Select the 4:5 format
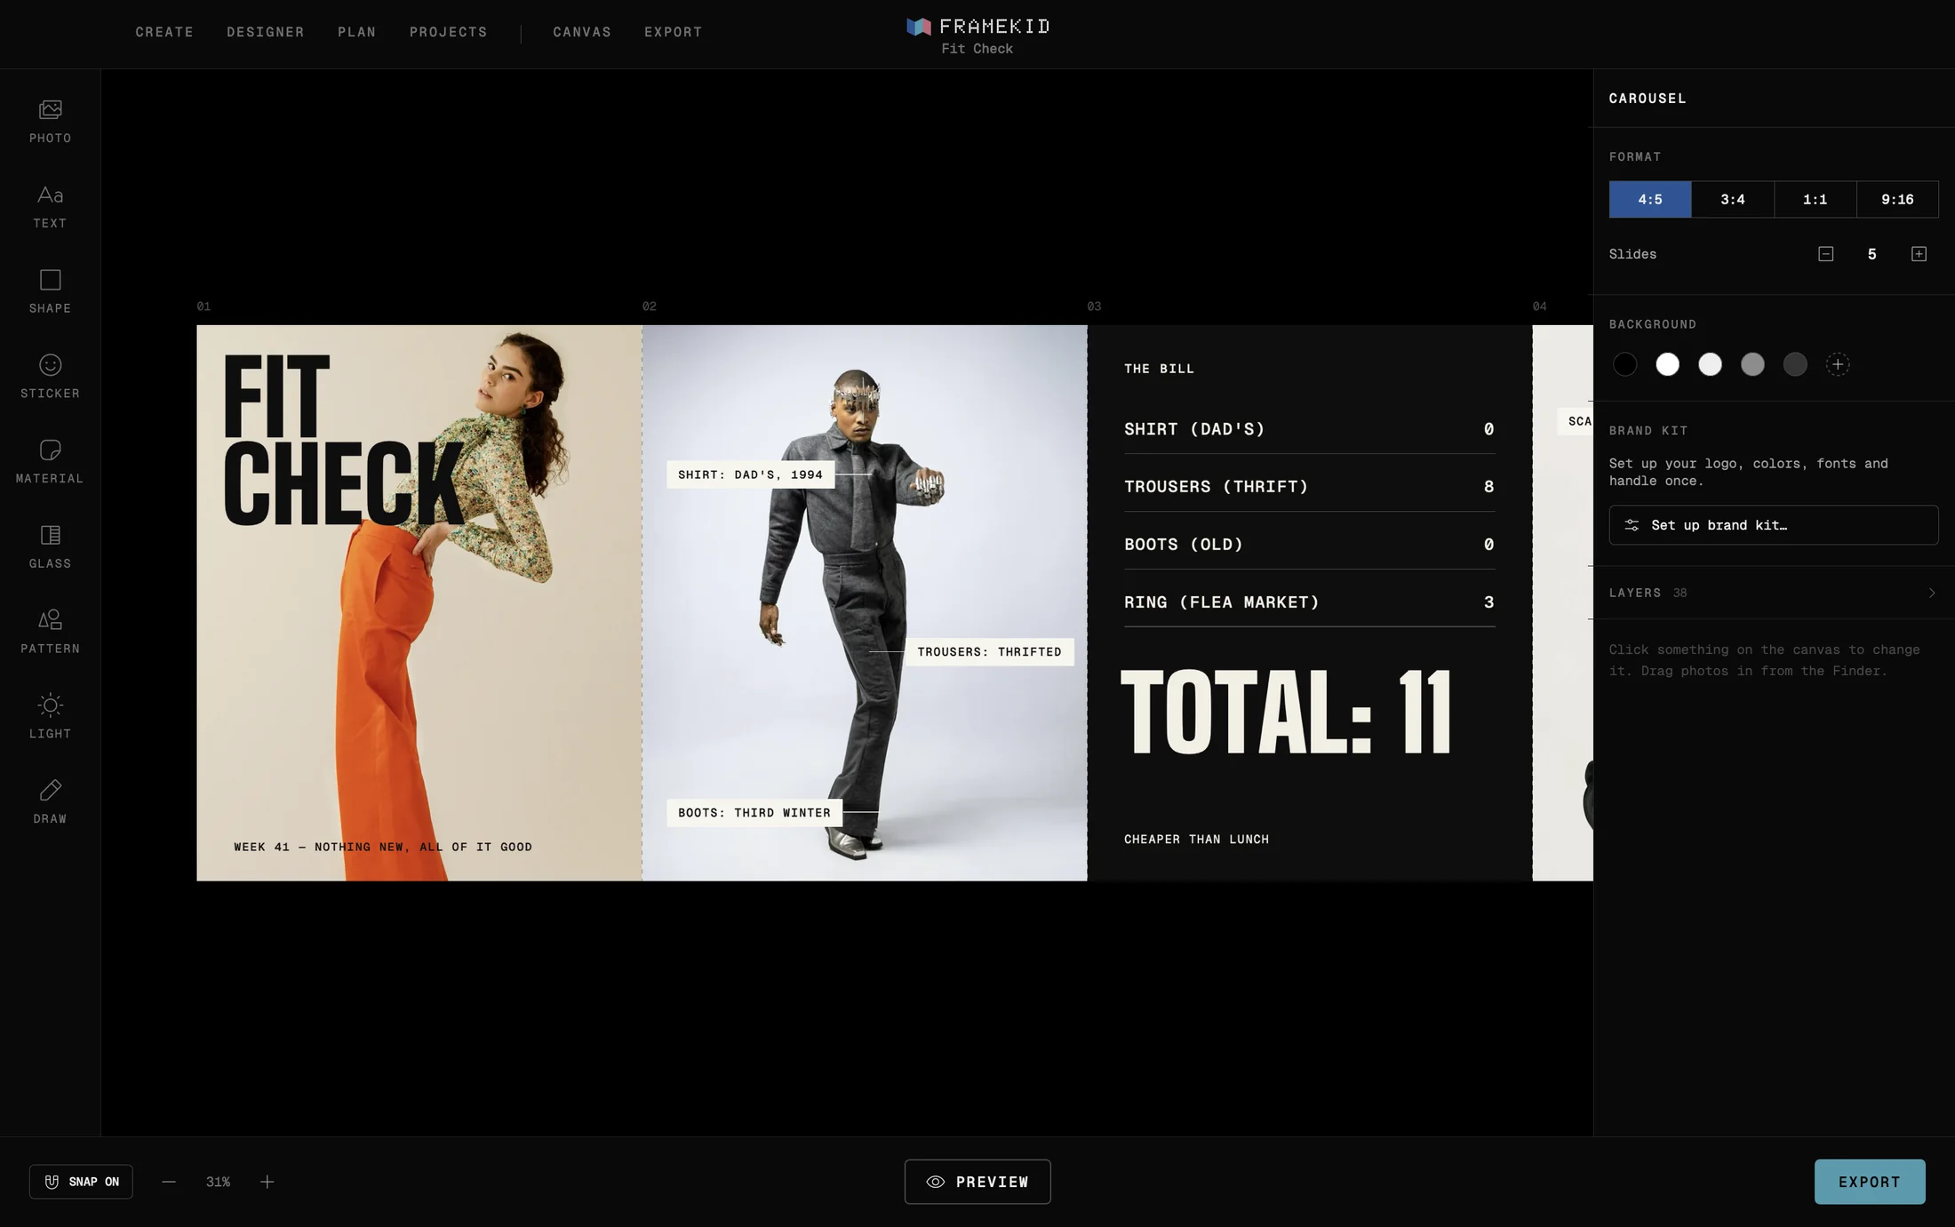 (1650, 200)
